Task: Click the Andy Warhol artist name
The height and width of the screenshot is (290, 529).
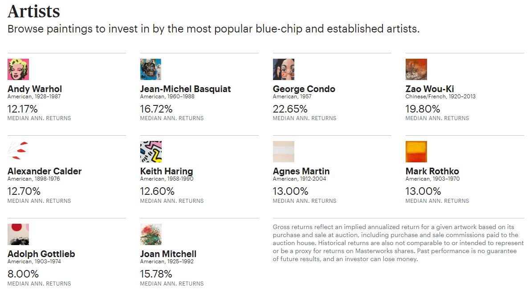Action: [x=35, y=89]
